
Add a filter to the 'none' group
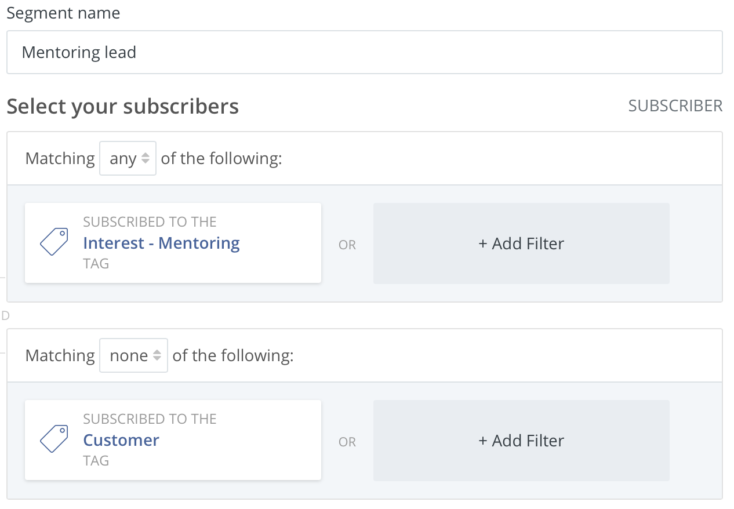click(521, 441)
